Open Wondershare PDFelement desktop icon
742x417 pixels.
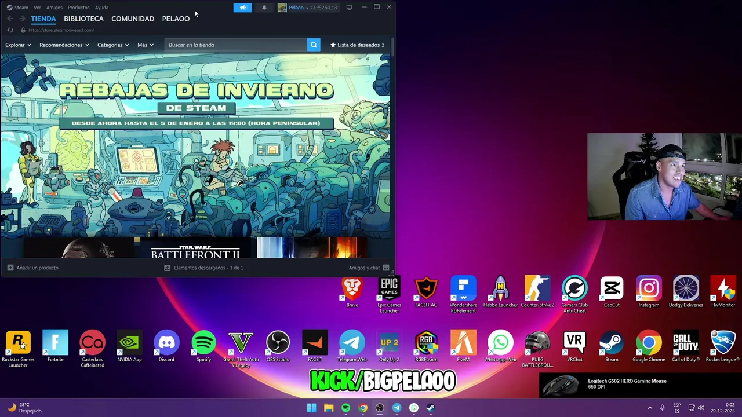click(463, 295)
